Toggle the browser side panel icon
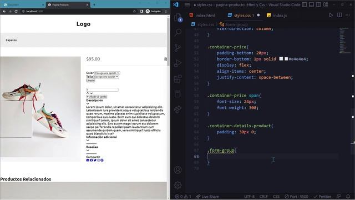This screenshot has height=200, width=355. click(x=141, y=11)
